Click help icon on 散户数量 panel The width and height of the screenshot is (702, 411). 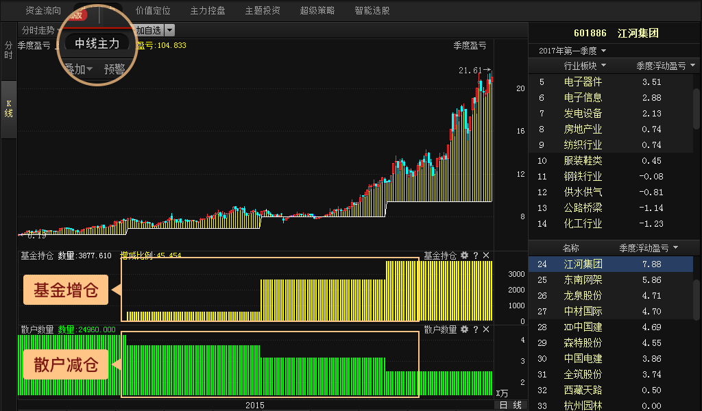click(475, 329)
